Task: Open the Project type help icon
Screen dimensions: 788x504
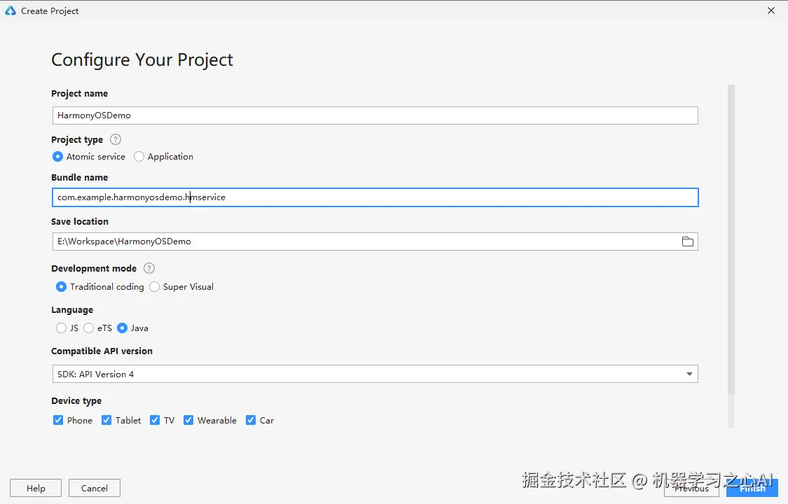Action: click(116, 139)
